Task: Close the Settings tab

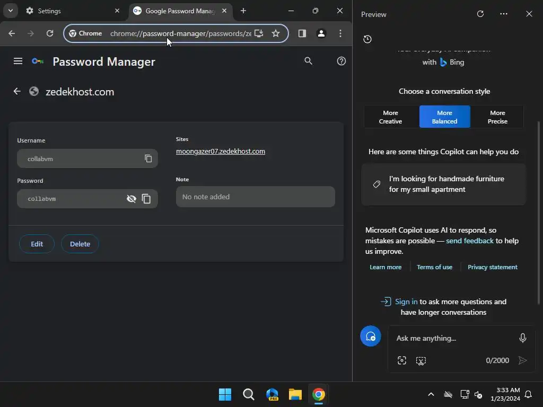Action: point(117,11)
